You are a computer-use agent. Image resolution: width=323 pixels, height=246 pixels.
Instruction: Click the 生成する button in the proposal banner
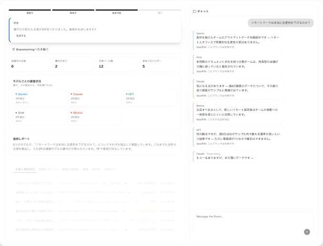pyautogui.click(x=21, y=36)
